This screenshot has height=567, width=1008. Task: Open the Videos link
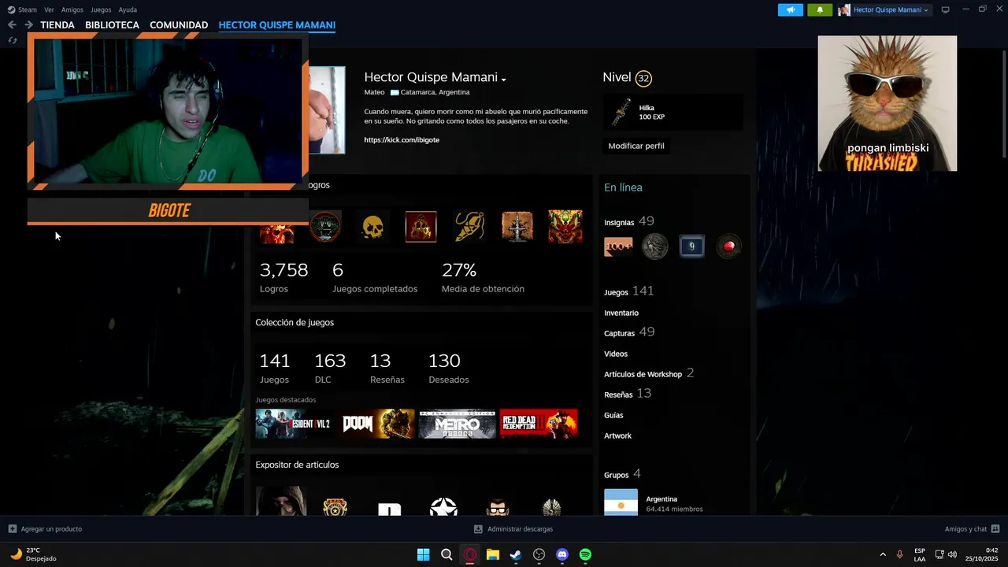tap(616, 354)
